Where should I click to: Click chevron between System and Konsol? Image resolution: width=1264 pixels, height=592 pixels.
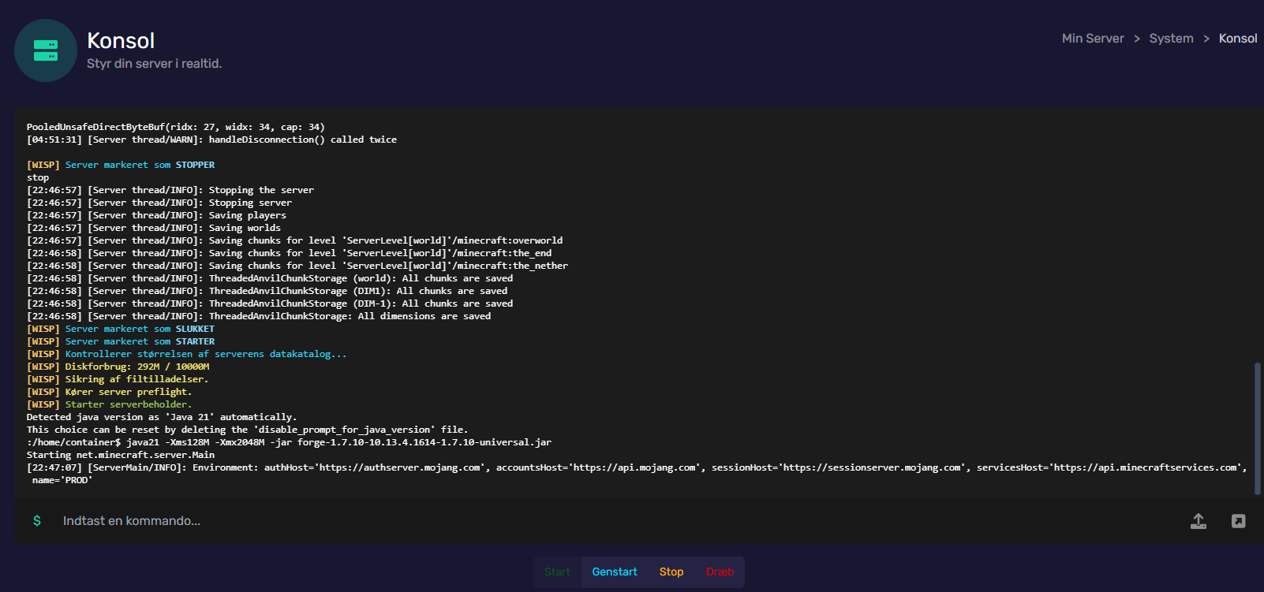(1206, 39)
